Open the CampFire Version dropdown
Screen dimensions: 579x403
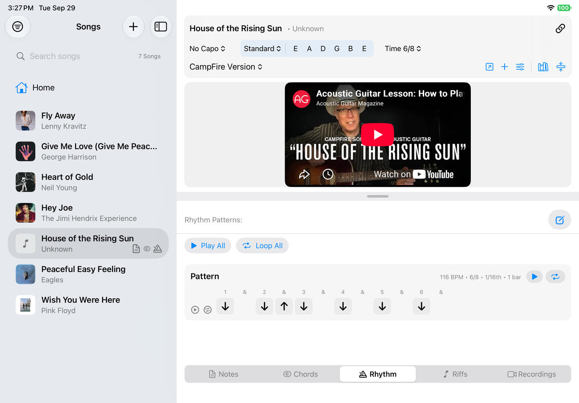(x=226, y=67)
